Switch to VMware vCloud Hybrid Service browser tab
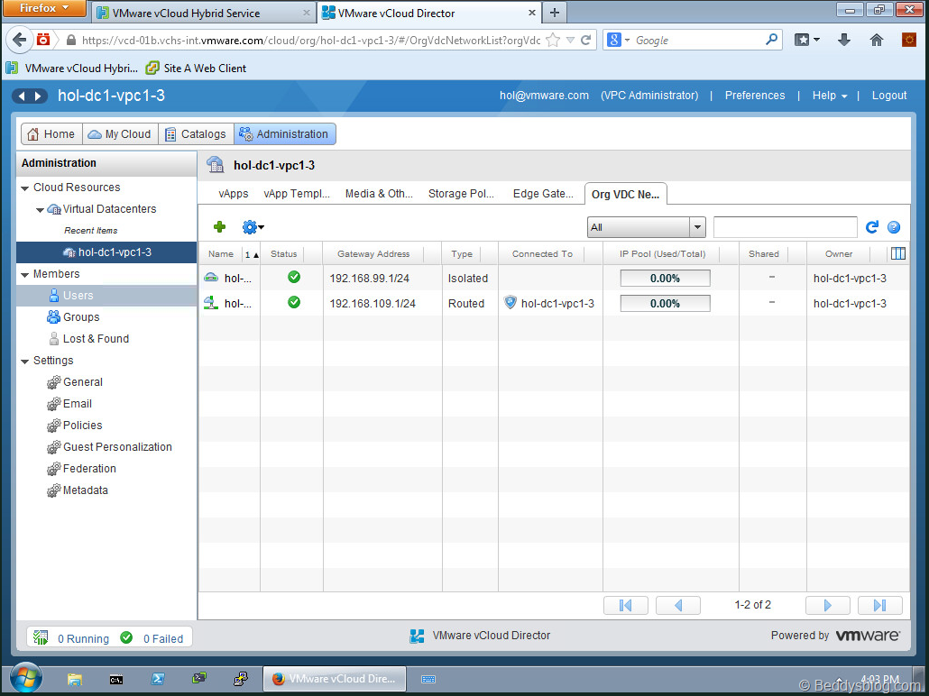 pyautogui.click(x=202, y=13)
